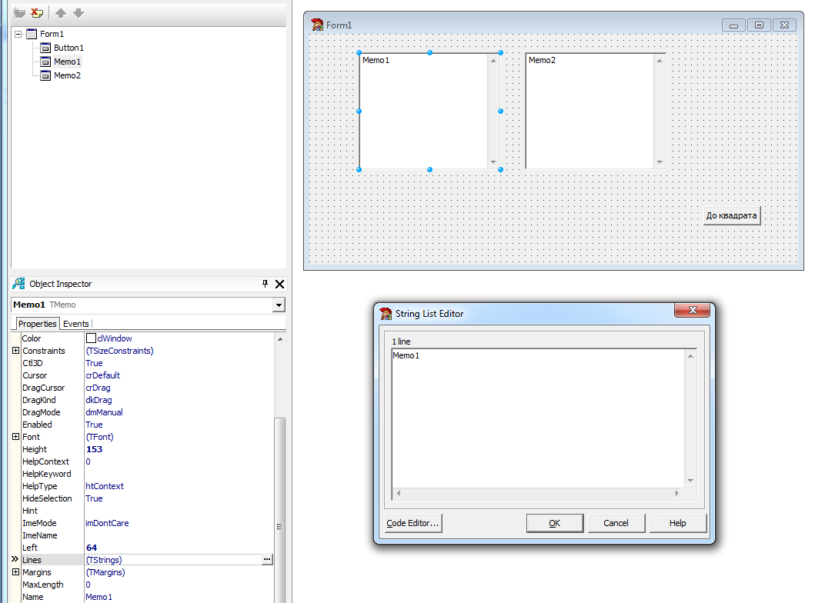
Task: Select Memo1 in the structure tree
Action: (x=68, y=62)
